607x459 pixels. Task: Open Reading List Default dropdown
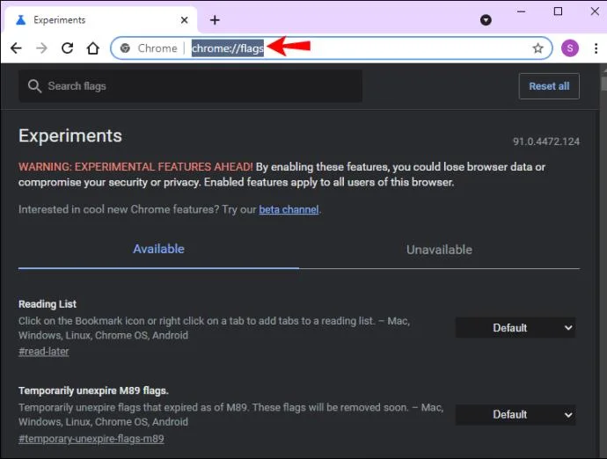(516, 328)
